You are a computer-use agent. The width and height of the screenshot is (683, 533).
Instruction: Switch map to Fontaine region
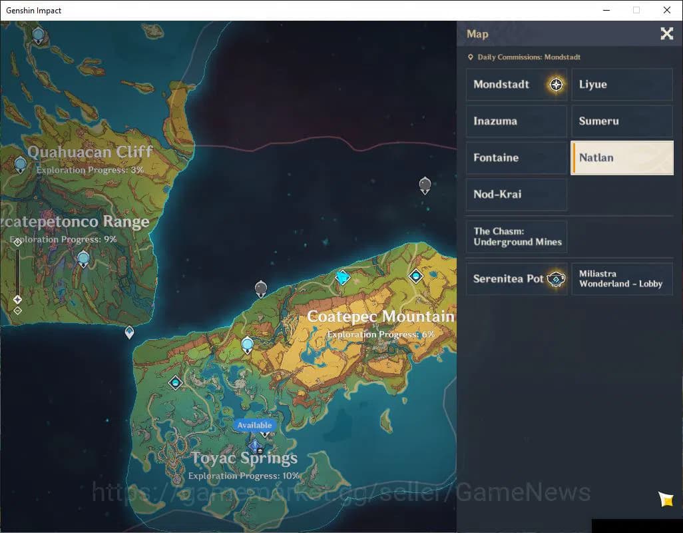[x=516, y=158]
